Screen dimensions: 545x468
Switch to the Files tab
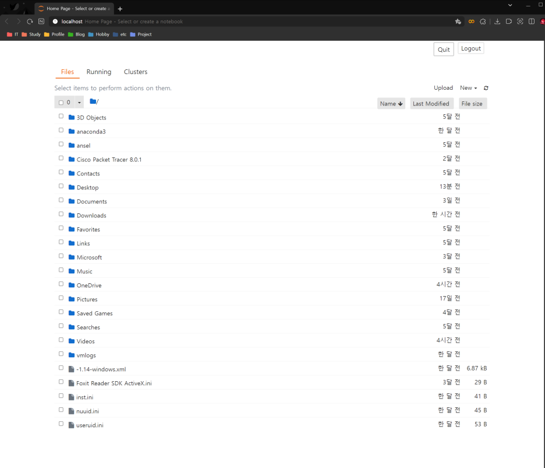coord(68,72)
